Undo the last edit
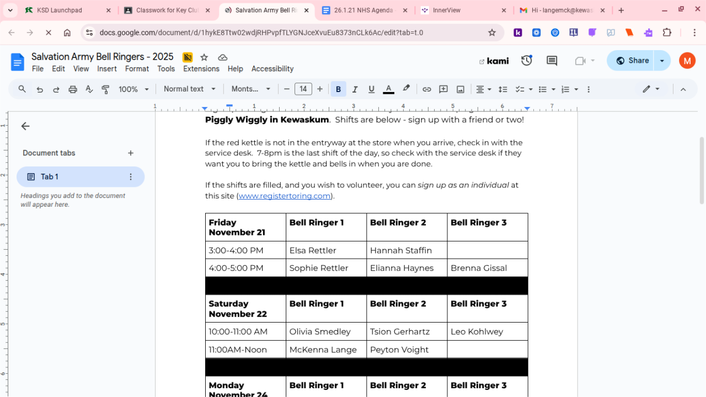This screenshot has width=706, height=397. (40, 89)
